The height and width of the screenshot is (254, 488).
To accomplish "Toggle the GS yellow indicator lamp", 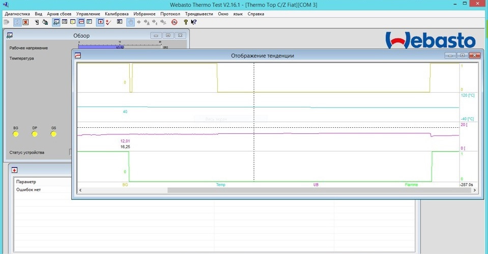I will pos(53,134).
